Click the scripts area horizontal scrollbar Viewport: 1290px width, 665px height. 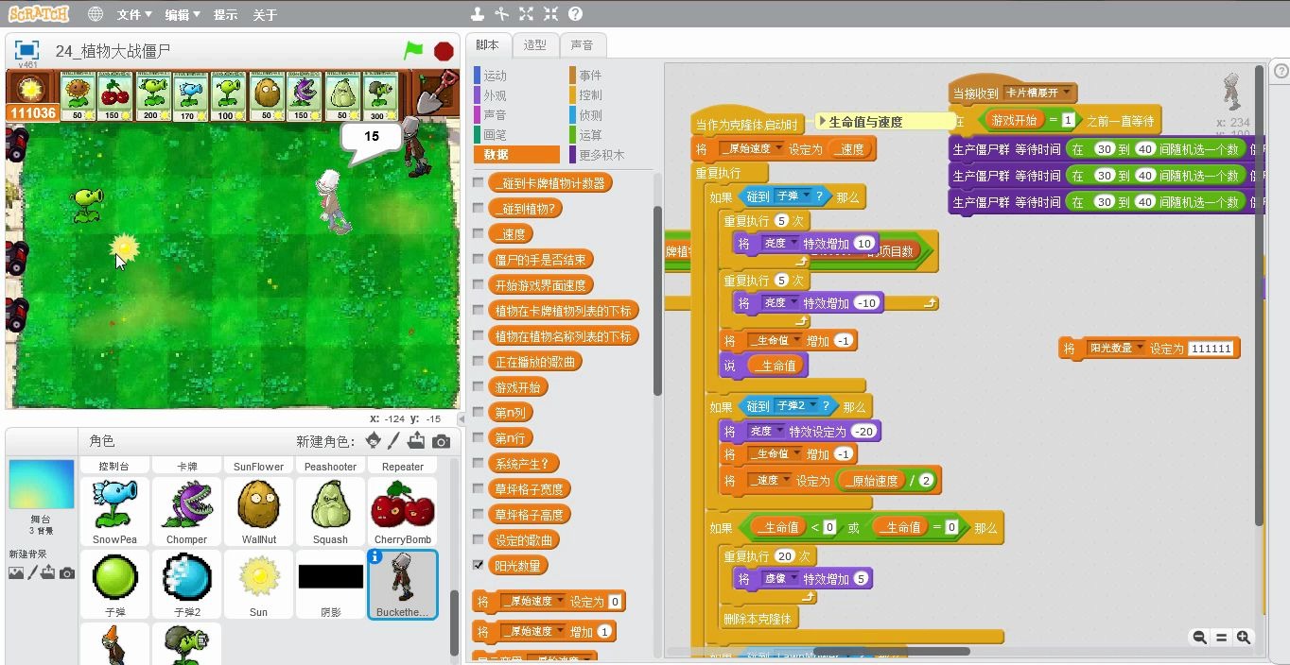[892, 651]
